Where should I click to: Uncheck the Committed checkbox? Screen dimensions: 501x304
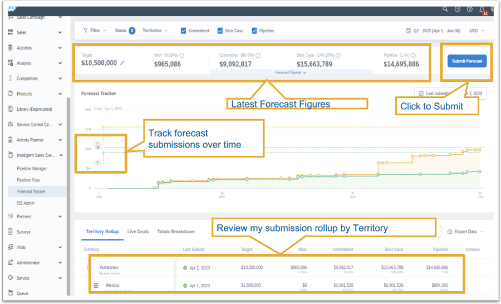point(183,31)
